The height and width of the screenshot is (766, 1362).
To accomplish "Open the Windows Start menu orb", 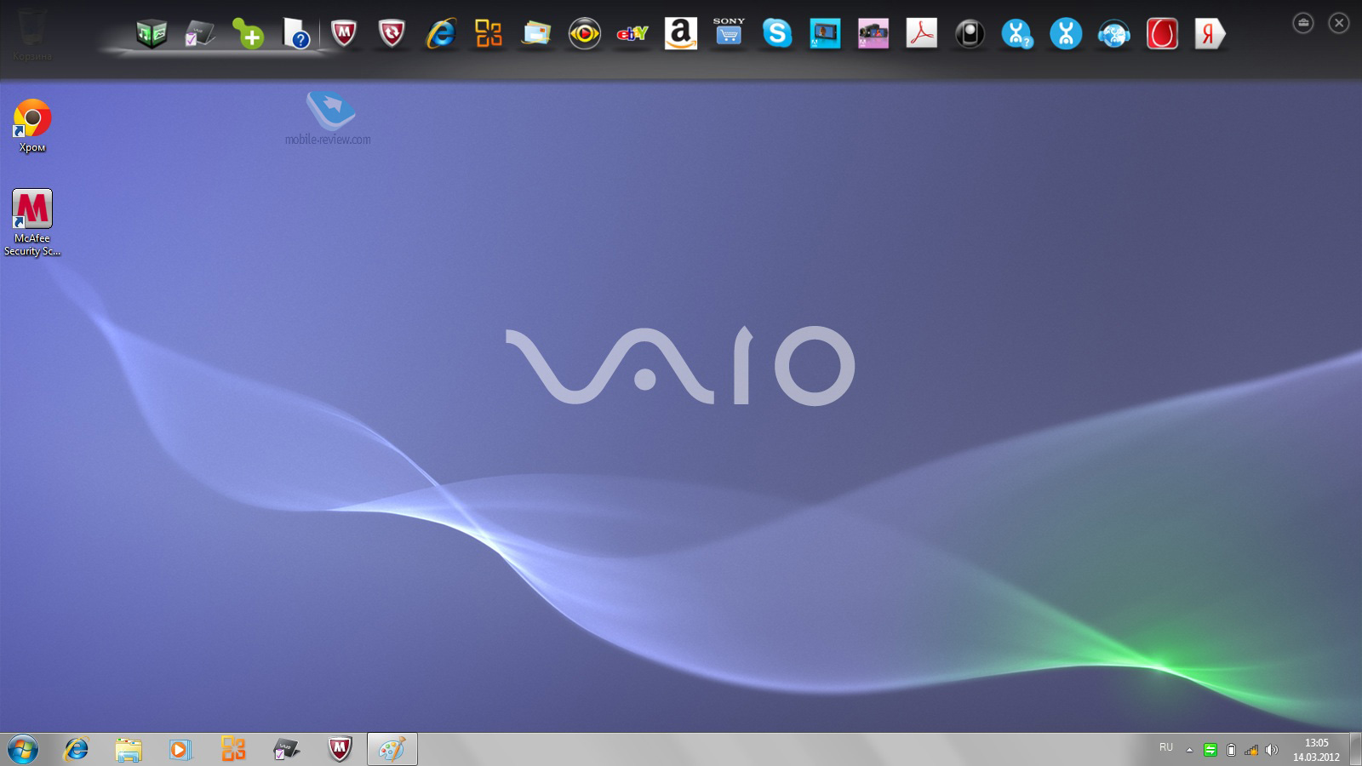I will [23, 749].
